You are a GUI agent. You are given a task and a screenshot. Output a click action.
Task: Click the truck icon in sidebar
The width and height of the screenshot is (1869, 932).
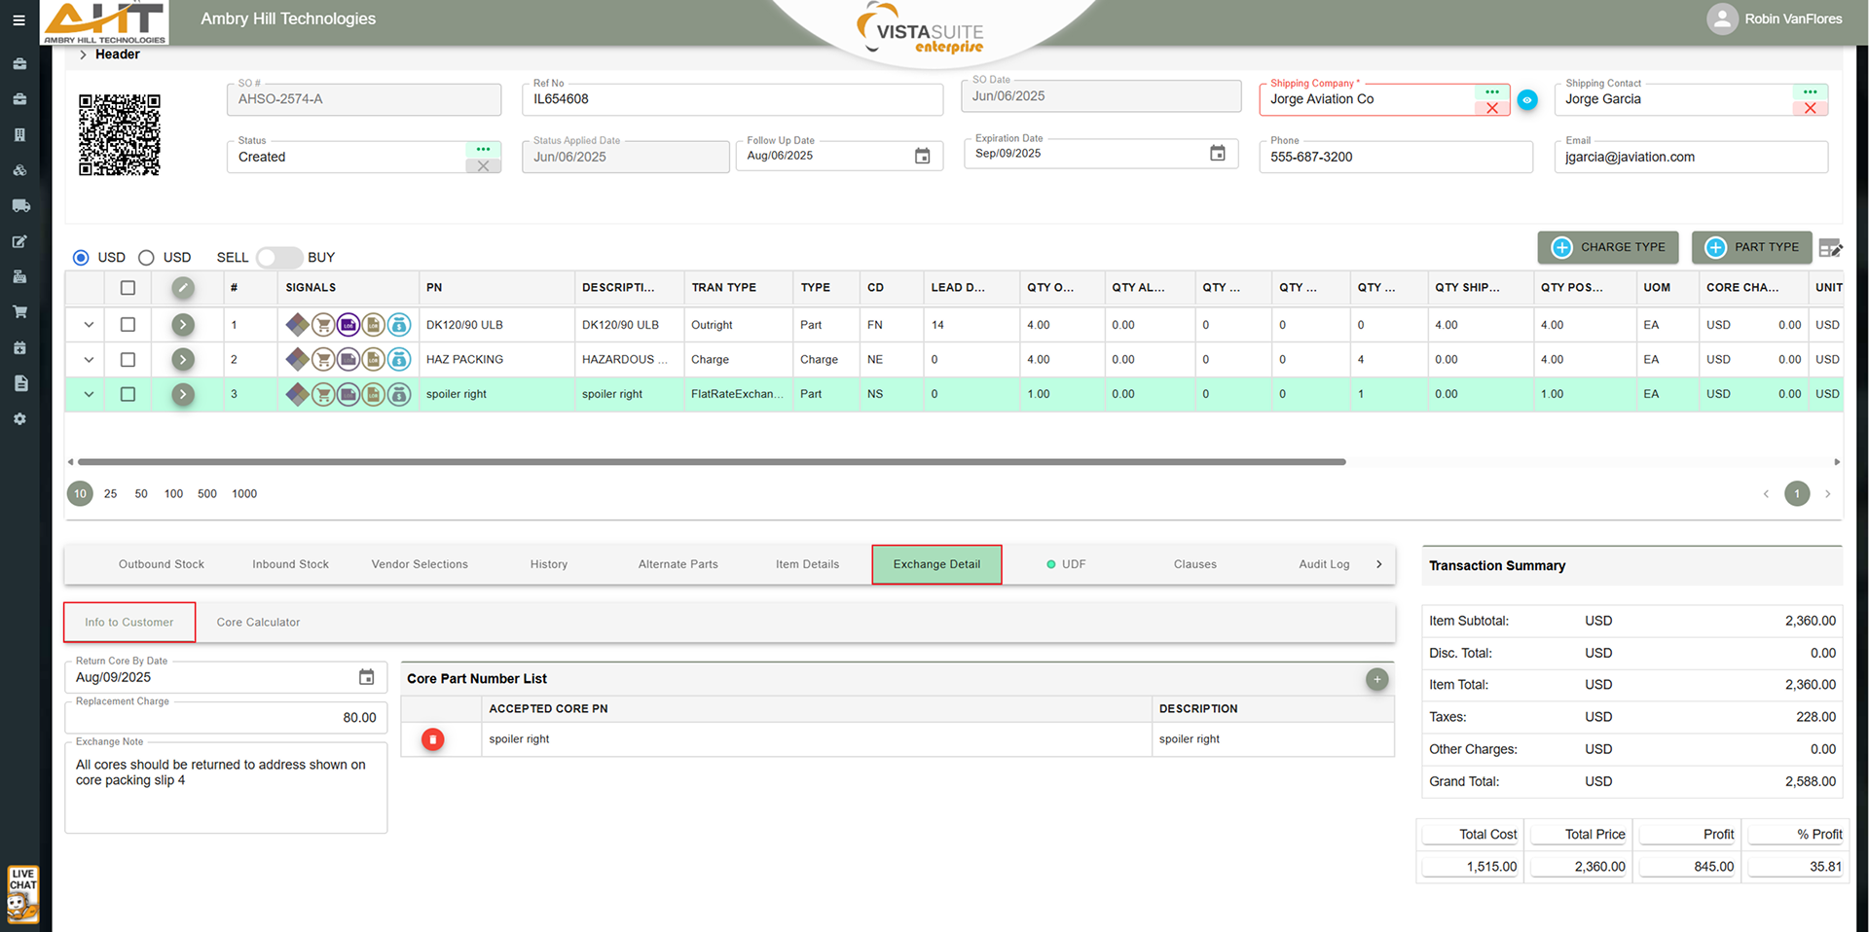coord(19,205)
